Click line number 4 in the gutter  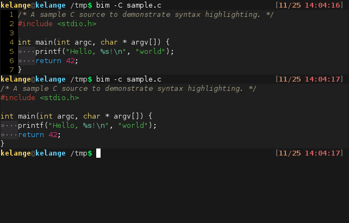(11, 42)
